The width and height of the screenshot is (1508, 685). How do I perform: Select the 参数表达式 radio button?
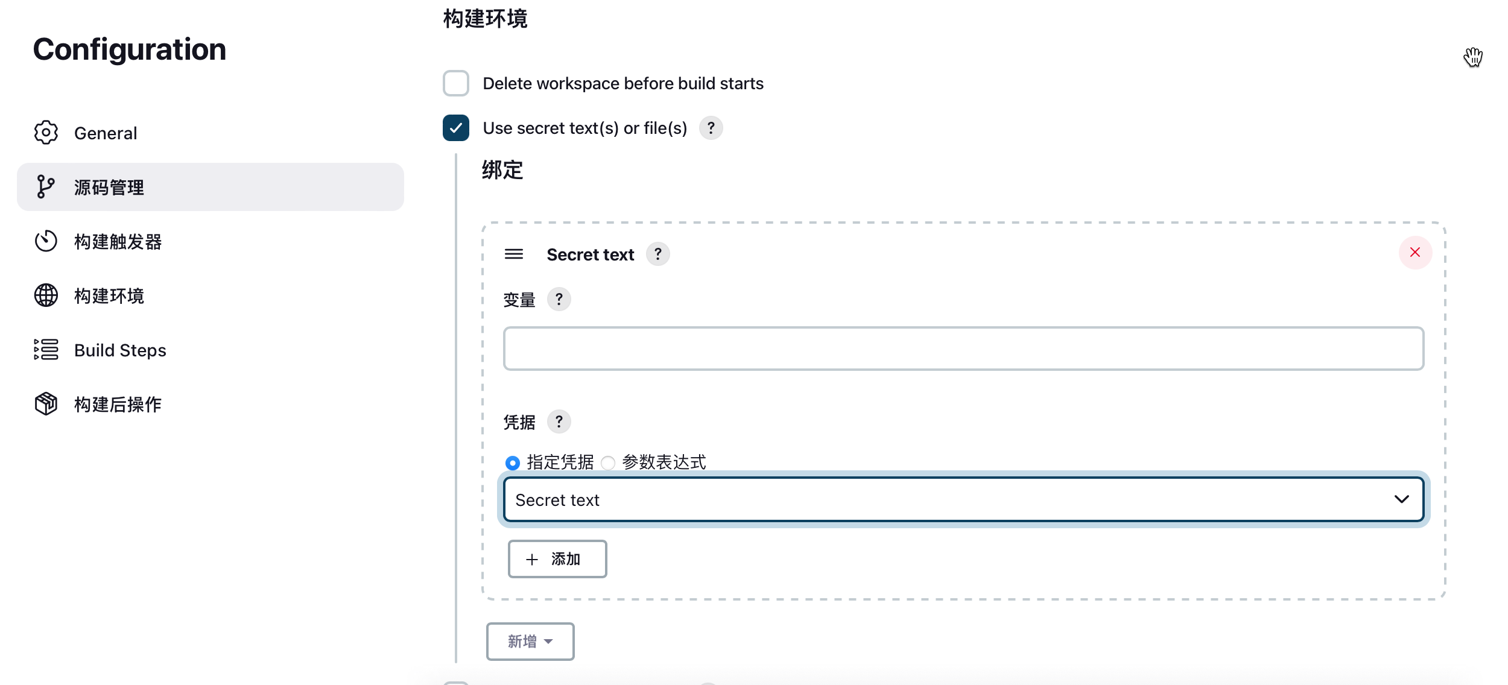coord(608,462)
